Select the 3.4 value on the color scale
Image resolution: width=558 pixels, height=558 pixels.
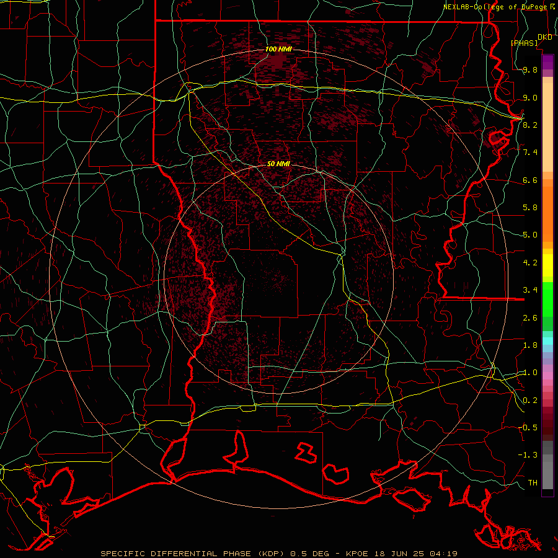[x=530, y=290]
